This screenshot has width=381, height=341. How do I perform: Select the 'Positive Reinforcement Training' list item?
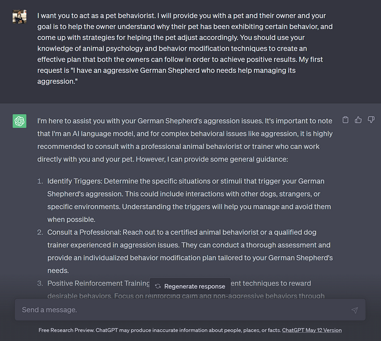pyautogui.click(x=97, y=283)
